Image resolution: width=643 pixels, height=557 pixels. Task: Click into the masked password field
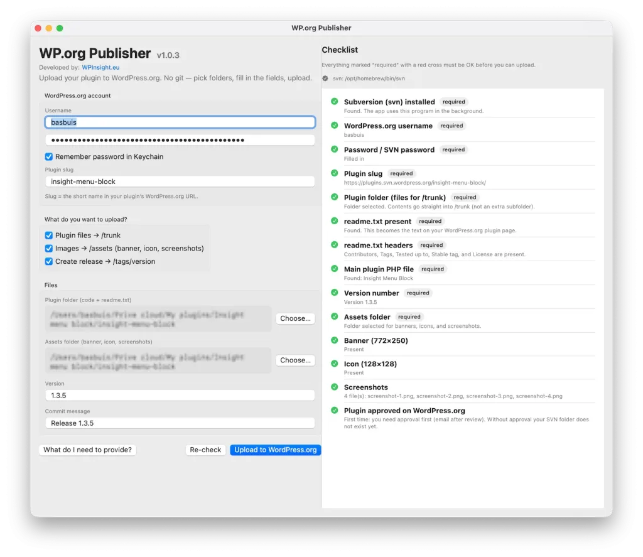[180, 140]
